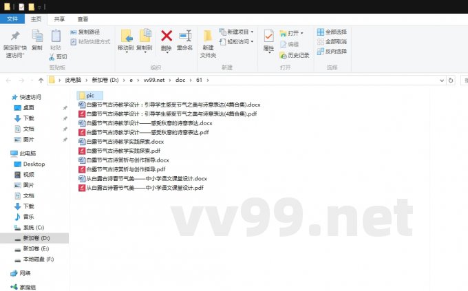Select 白露节气古诗教学实践探索.docx file
This screenshot has width=468, height=291.
pyautogui.click(x=121, y=142)
